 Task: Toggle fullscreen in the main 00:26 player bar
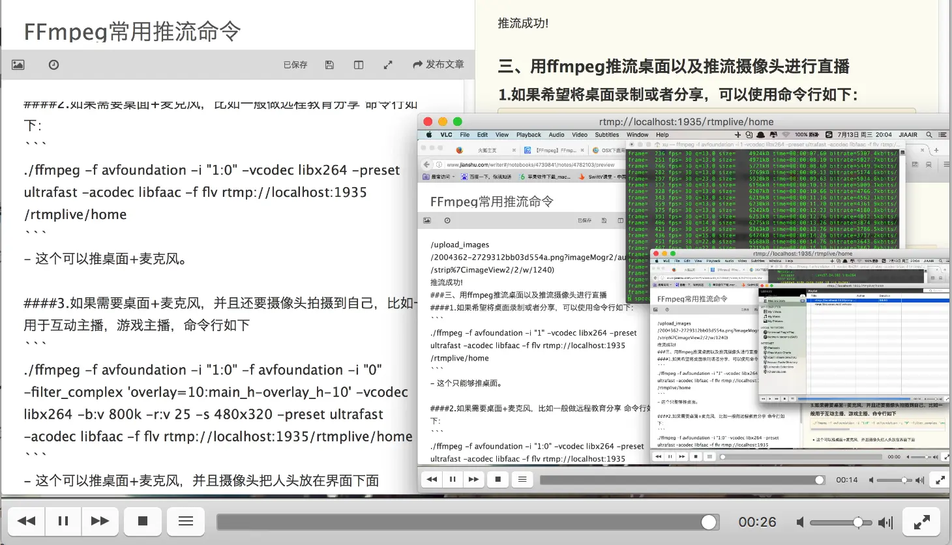click(x=921, y=522)
